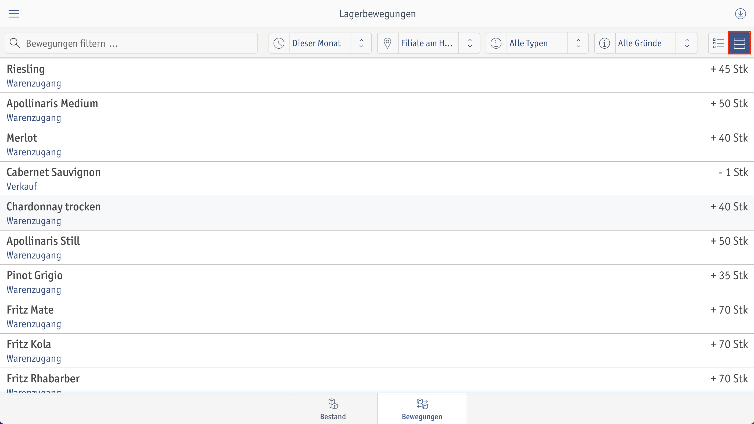Select the Apollinaris Medium row
The image size is (754, 424).
[x=377, y=110]
